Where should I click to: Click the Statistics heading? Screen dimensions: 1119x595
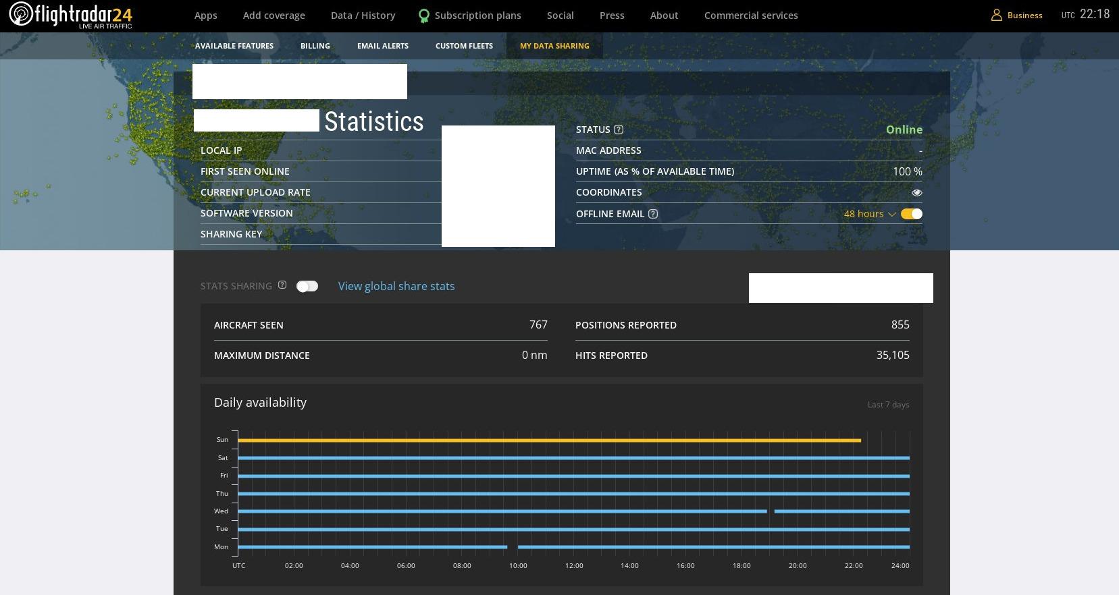coord(374,121)
